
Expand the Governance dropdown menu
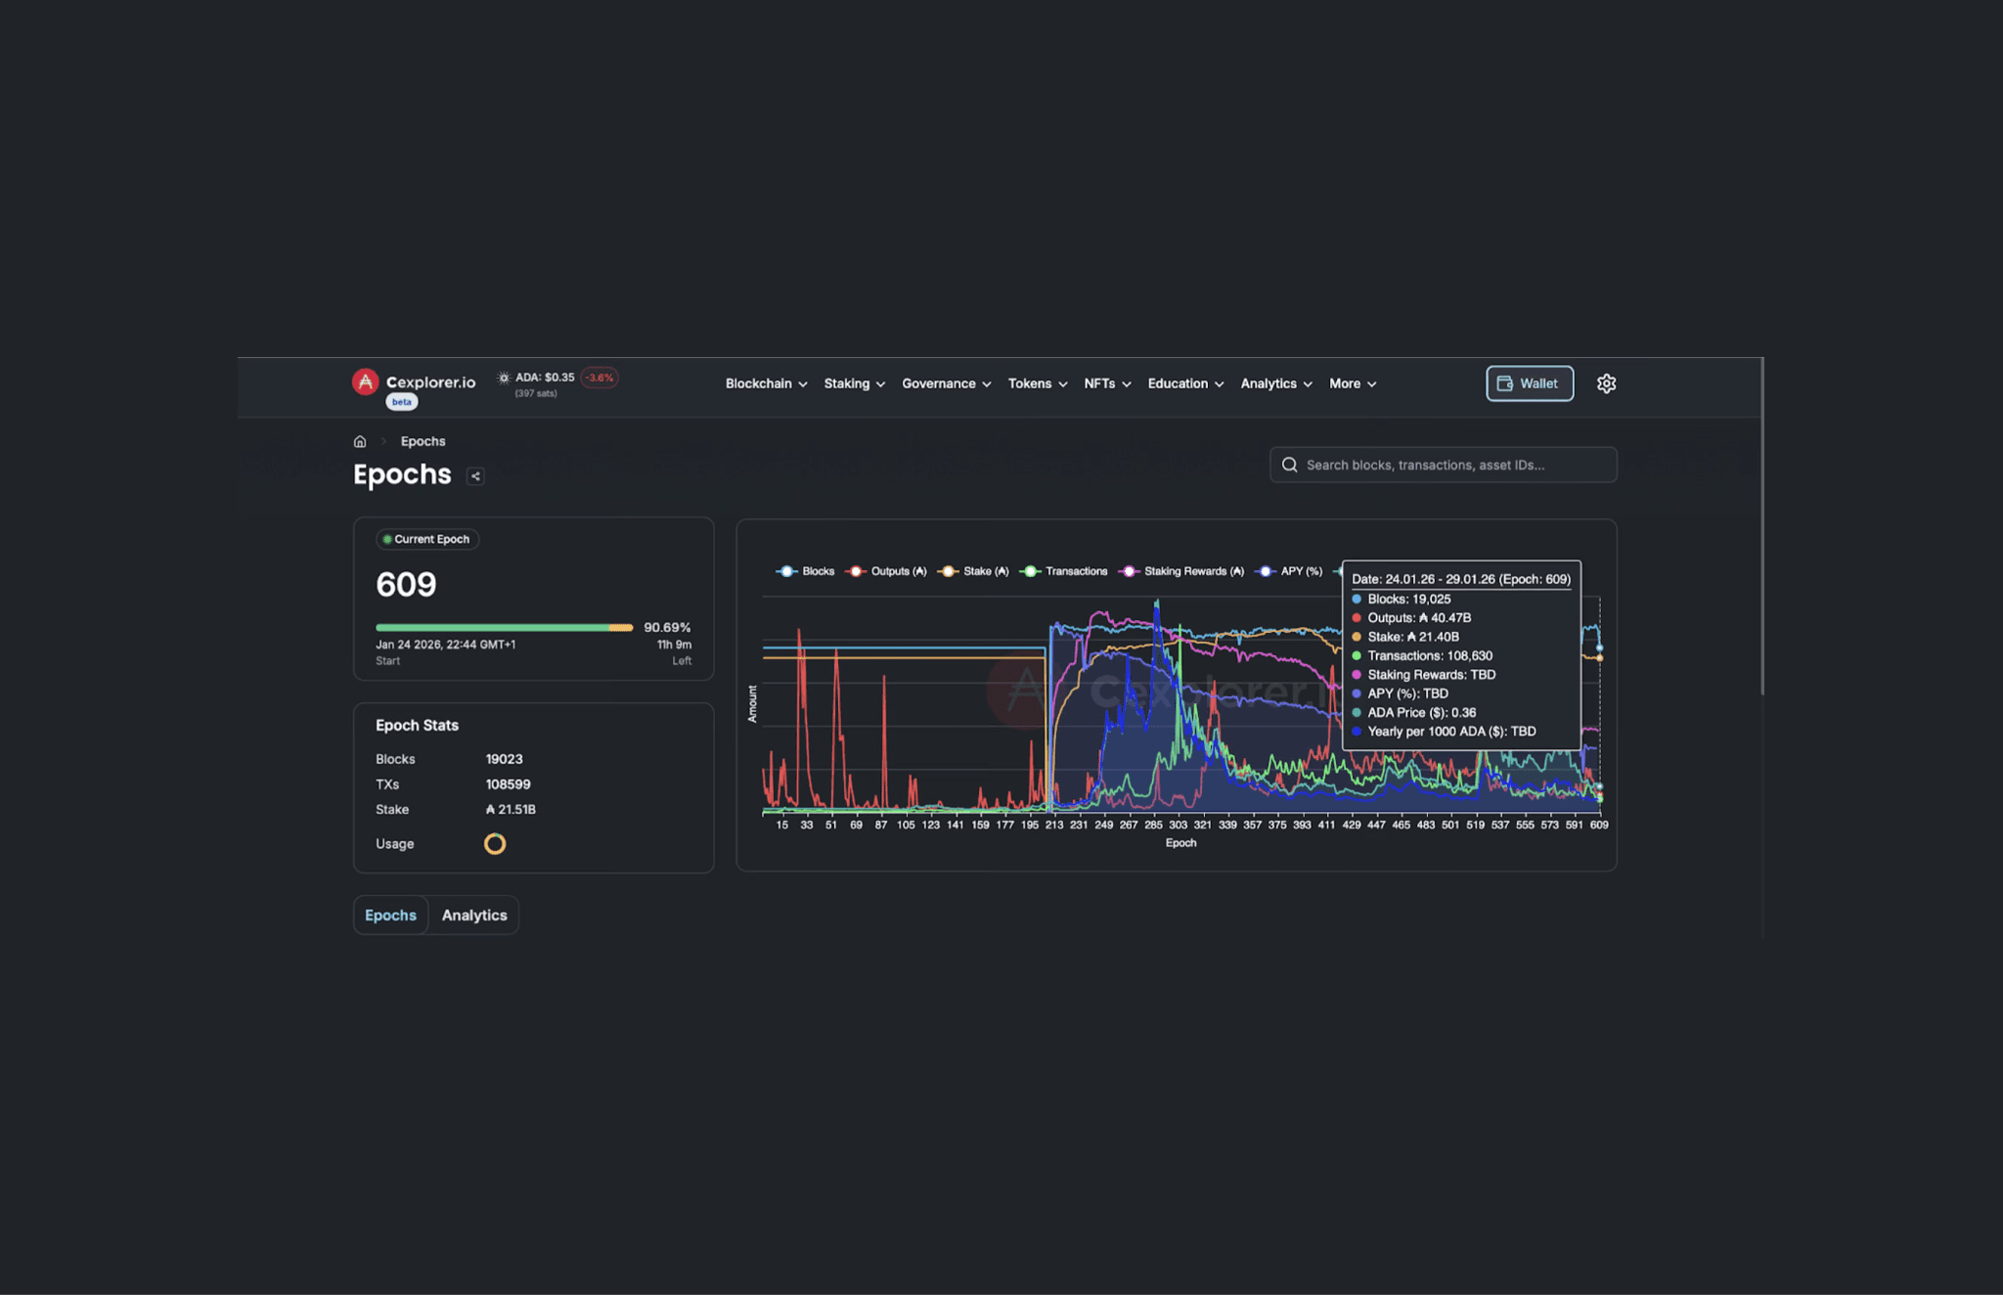click(x=946, y=384)
